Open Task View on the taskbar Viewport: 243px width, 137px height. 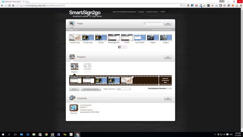coord(15,134)
